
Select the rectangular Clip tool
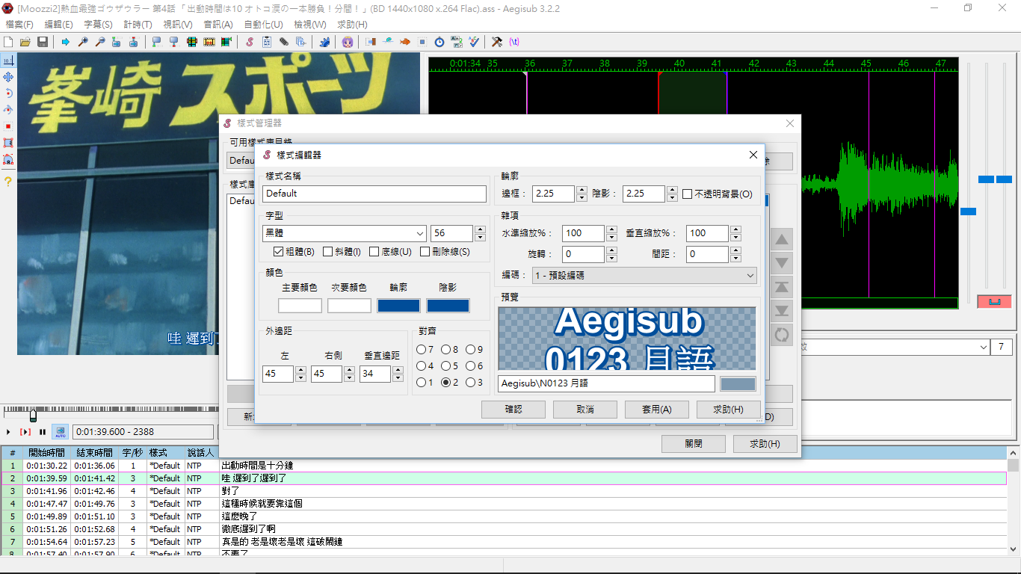8,143
